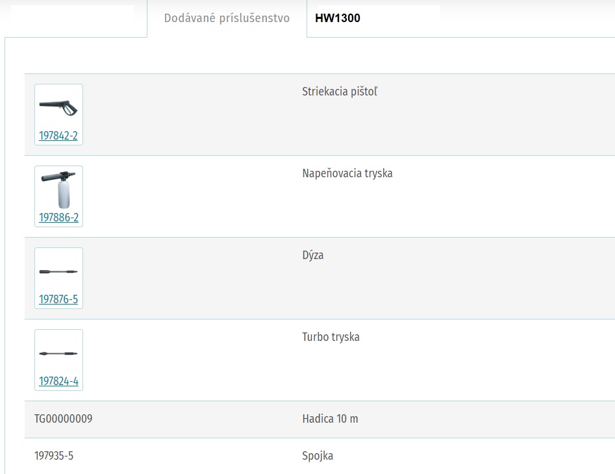Viewport: 615px width, 474px height.
Task: Switch to the Dodávané príslušenstvo tab
Action: (x=227, y=18)
